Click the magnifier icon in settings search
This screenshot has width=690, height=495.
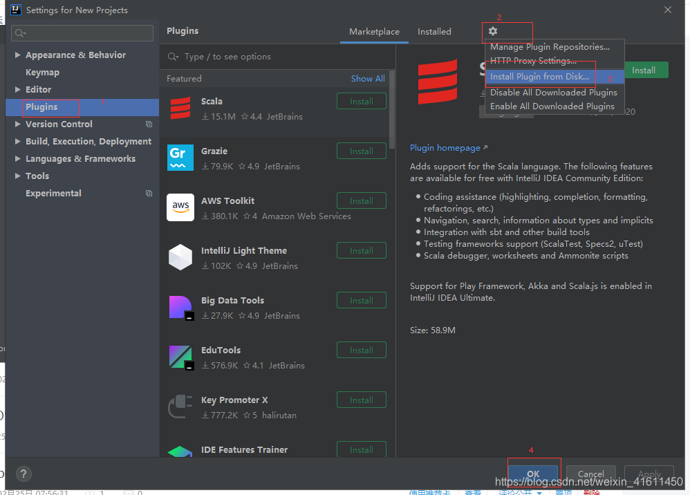pyautogui.click(x=20, y=33)
